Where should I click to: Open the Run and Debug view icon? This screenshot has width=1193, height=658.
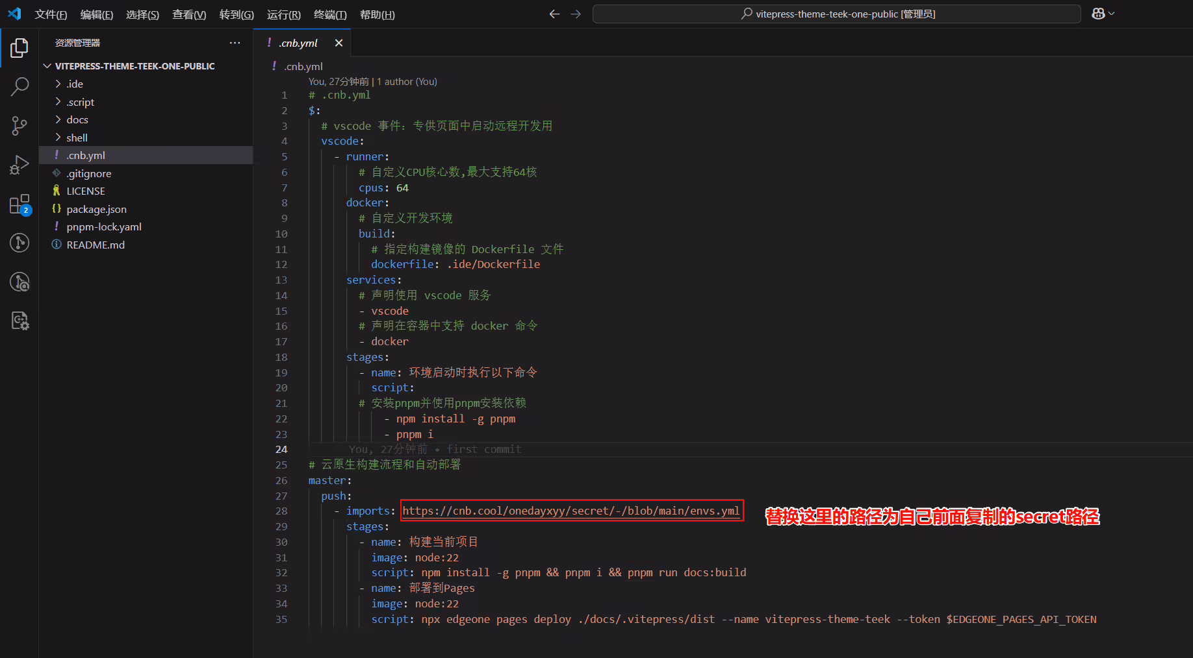tap(19, 165)
